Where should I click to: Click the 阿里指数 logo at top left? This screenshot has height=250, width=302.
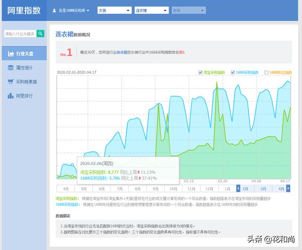click(x=24, y=10)
